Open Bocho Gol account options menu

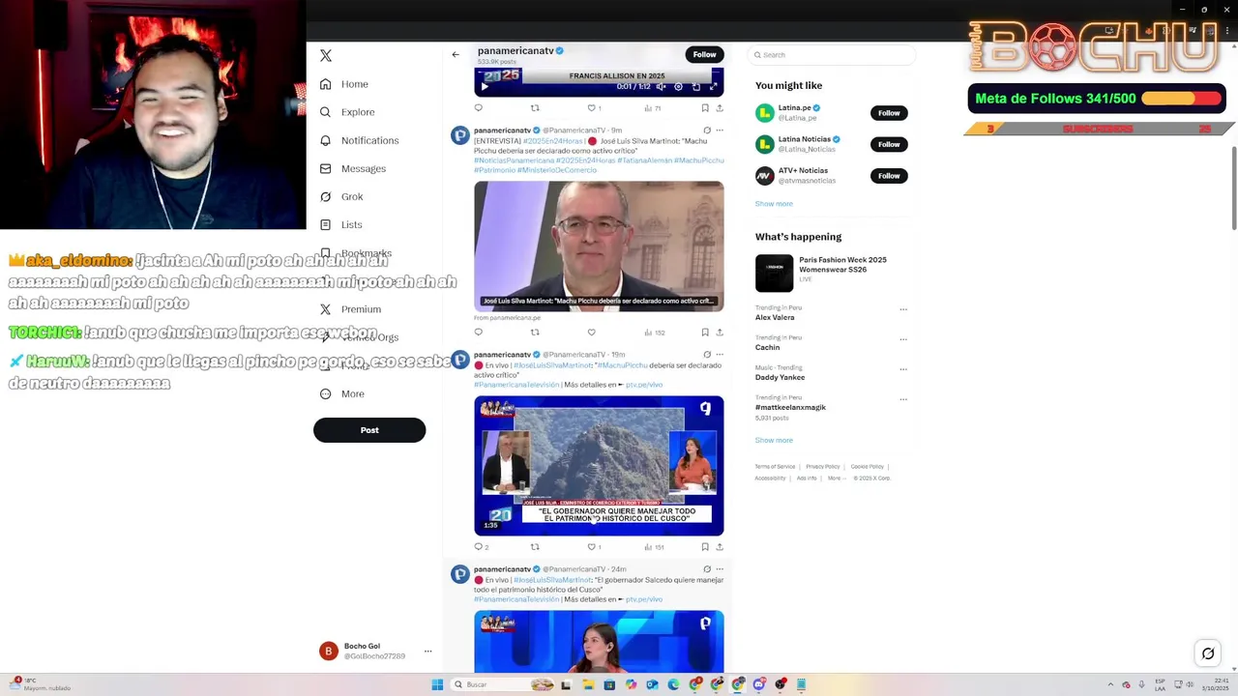[x=427, y=651]
